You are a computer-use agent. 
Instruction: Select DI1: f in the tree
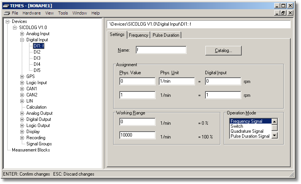coord(39,46)
